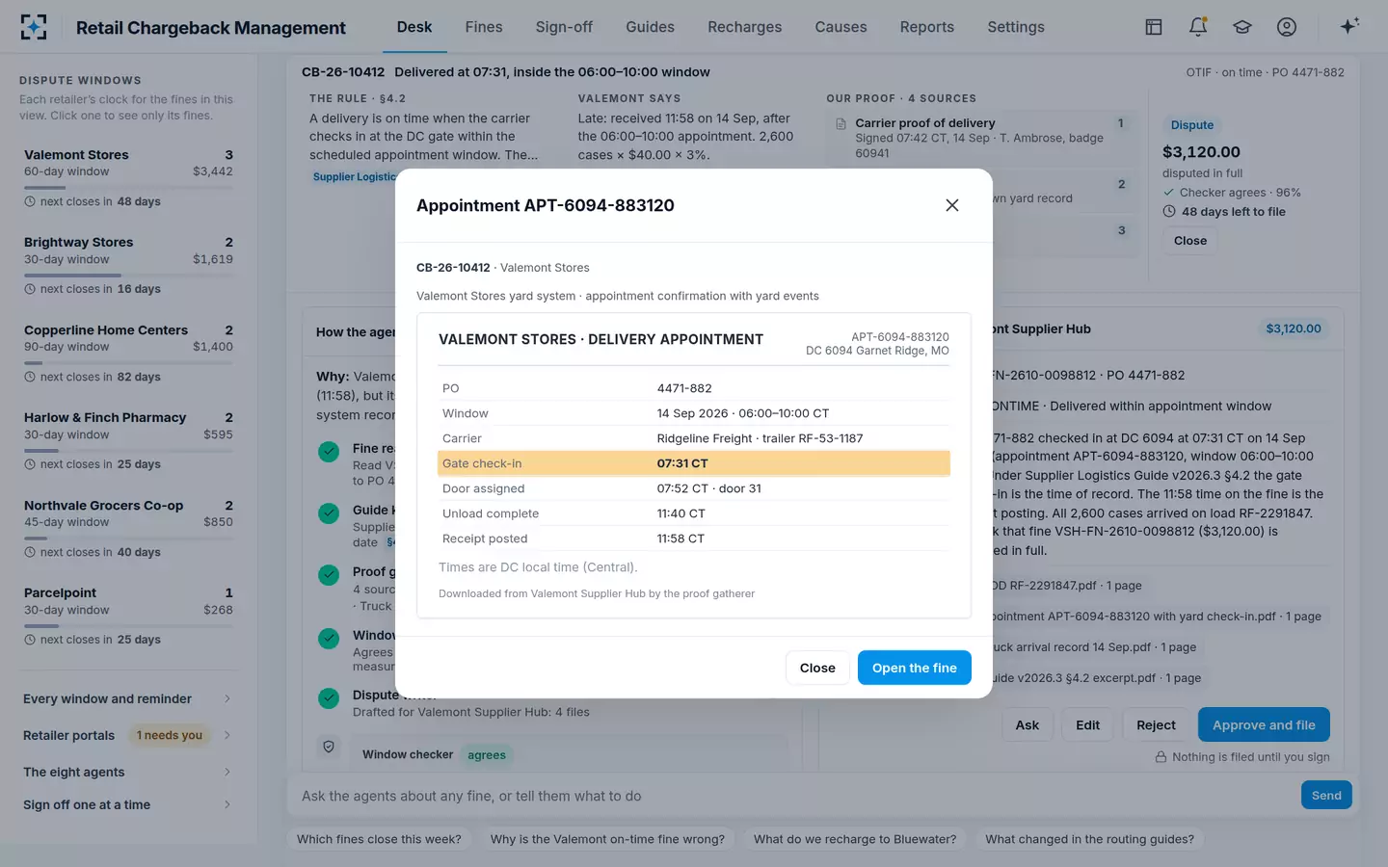Expand The eight agents

tap(127, 772)
